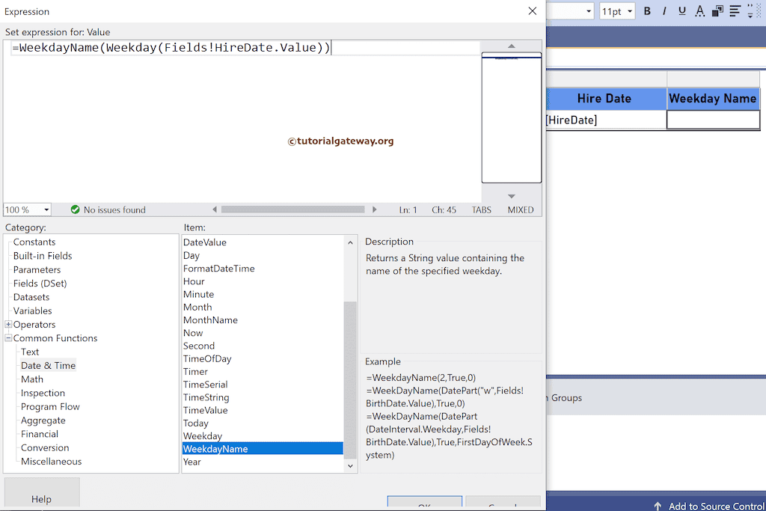Toggle Italic formatting in toolbar
The image size is (766, 511).
tap(664, 10)
